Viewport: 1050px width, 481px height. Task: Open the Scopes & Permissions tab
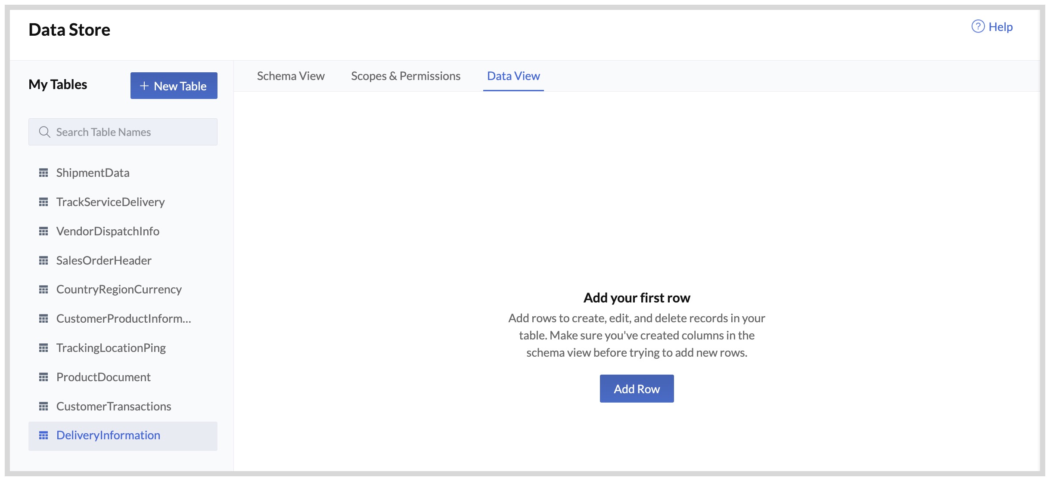(406, 76)
